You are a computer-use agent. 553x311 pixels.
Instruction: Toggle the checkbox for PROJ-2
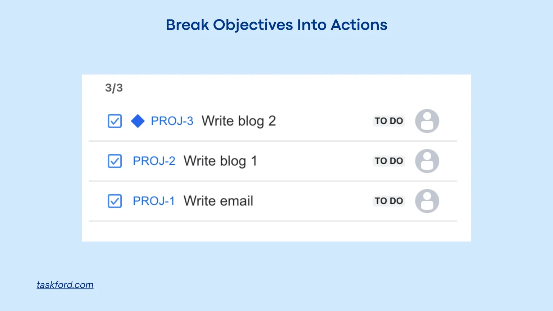(x=115, y=161)
